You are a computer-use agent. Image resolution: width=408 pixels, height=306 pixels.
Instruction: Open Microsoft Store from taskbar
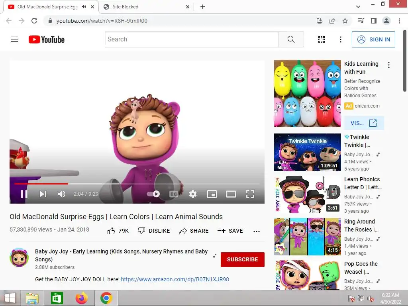tap(57, 298)
